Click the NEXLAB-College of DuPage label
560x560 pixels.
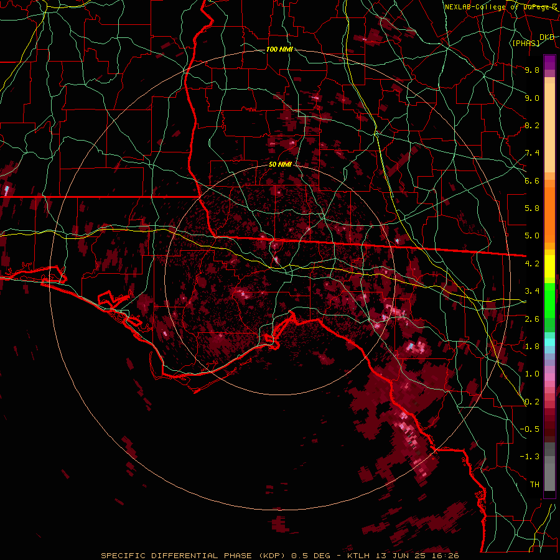pyautogui.click(x=501, y=7)
